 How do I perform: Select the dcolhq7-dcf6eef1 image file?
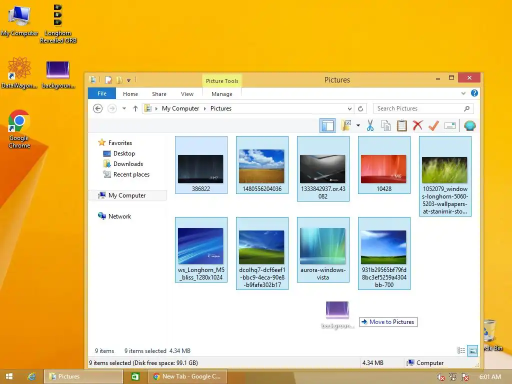pos(262,253)
